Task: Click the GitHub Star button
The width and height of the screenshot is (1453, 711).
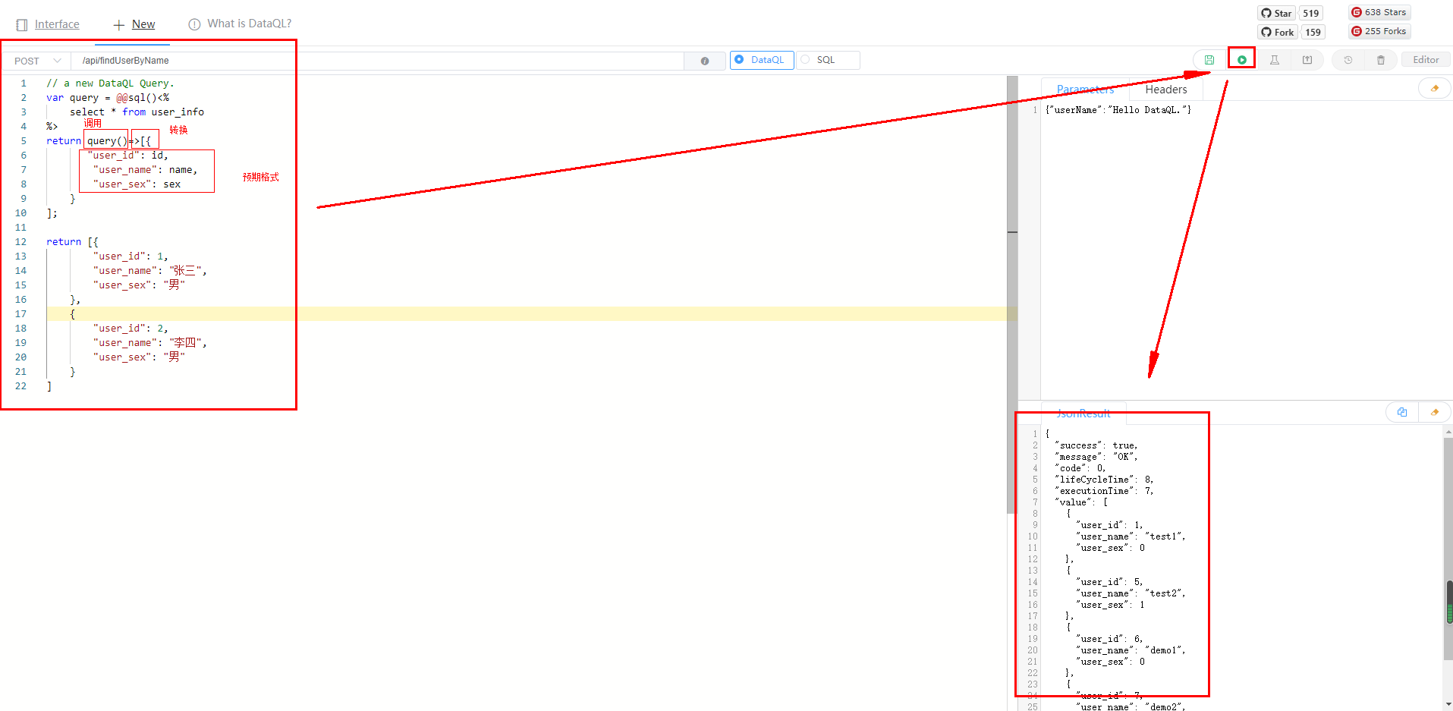Action: [1277, 13]
